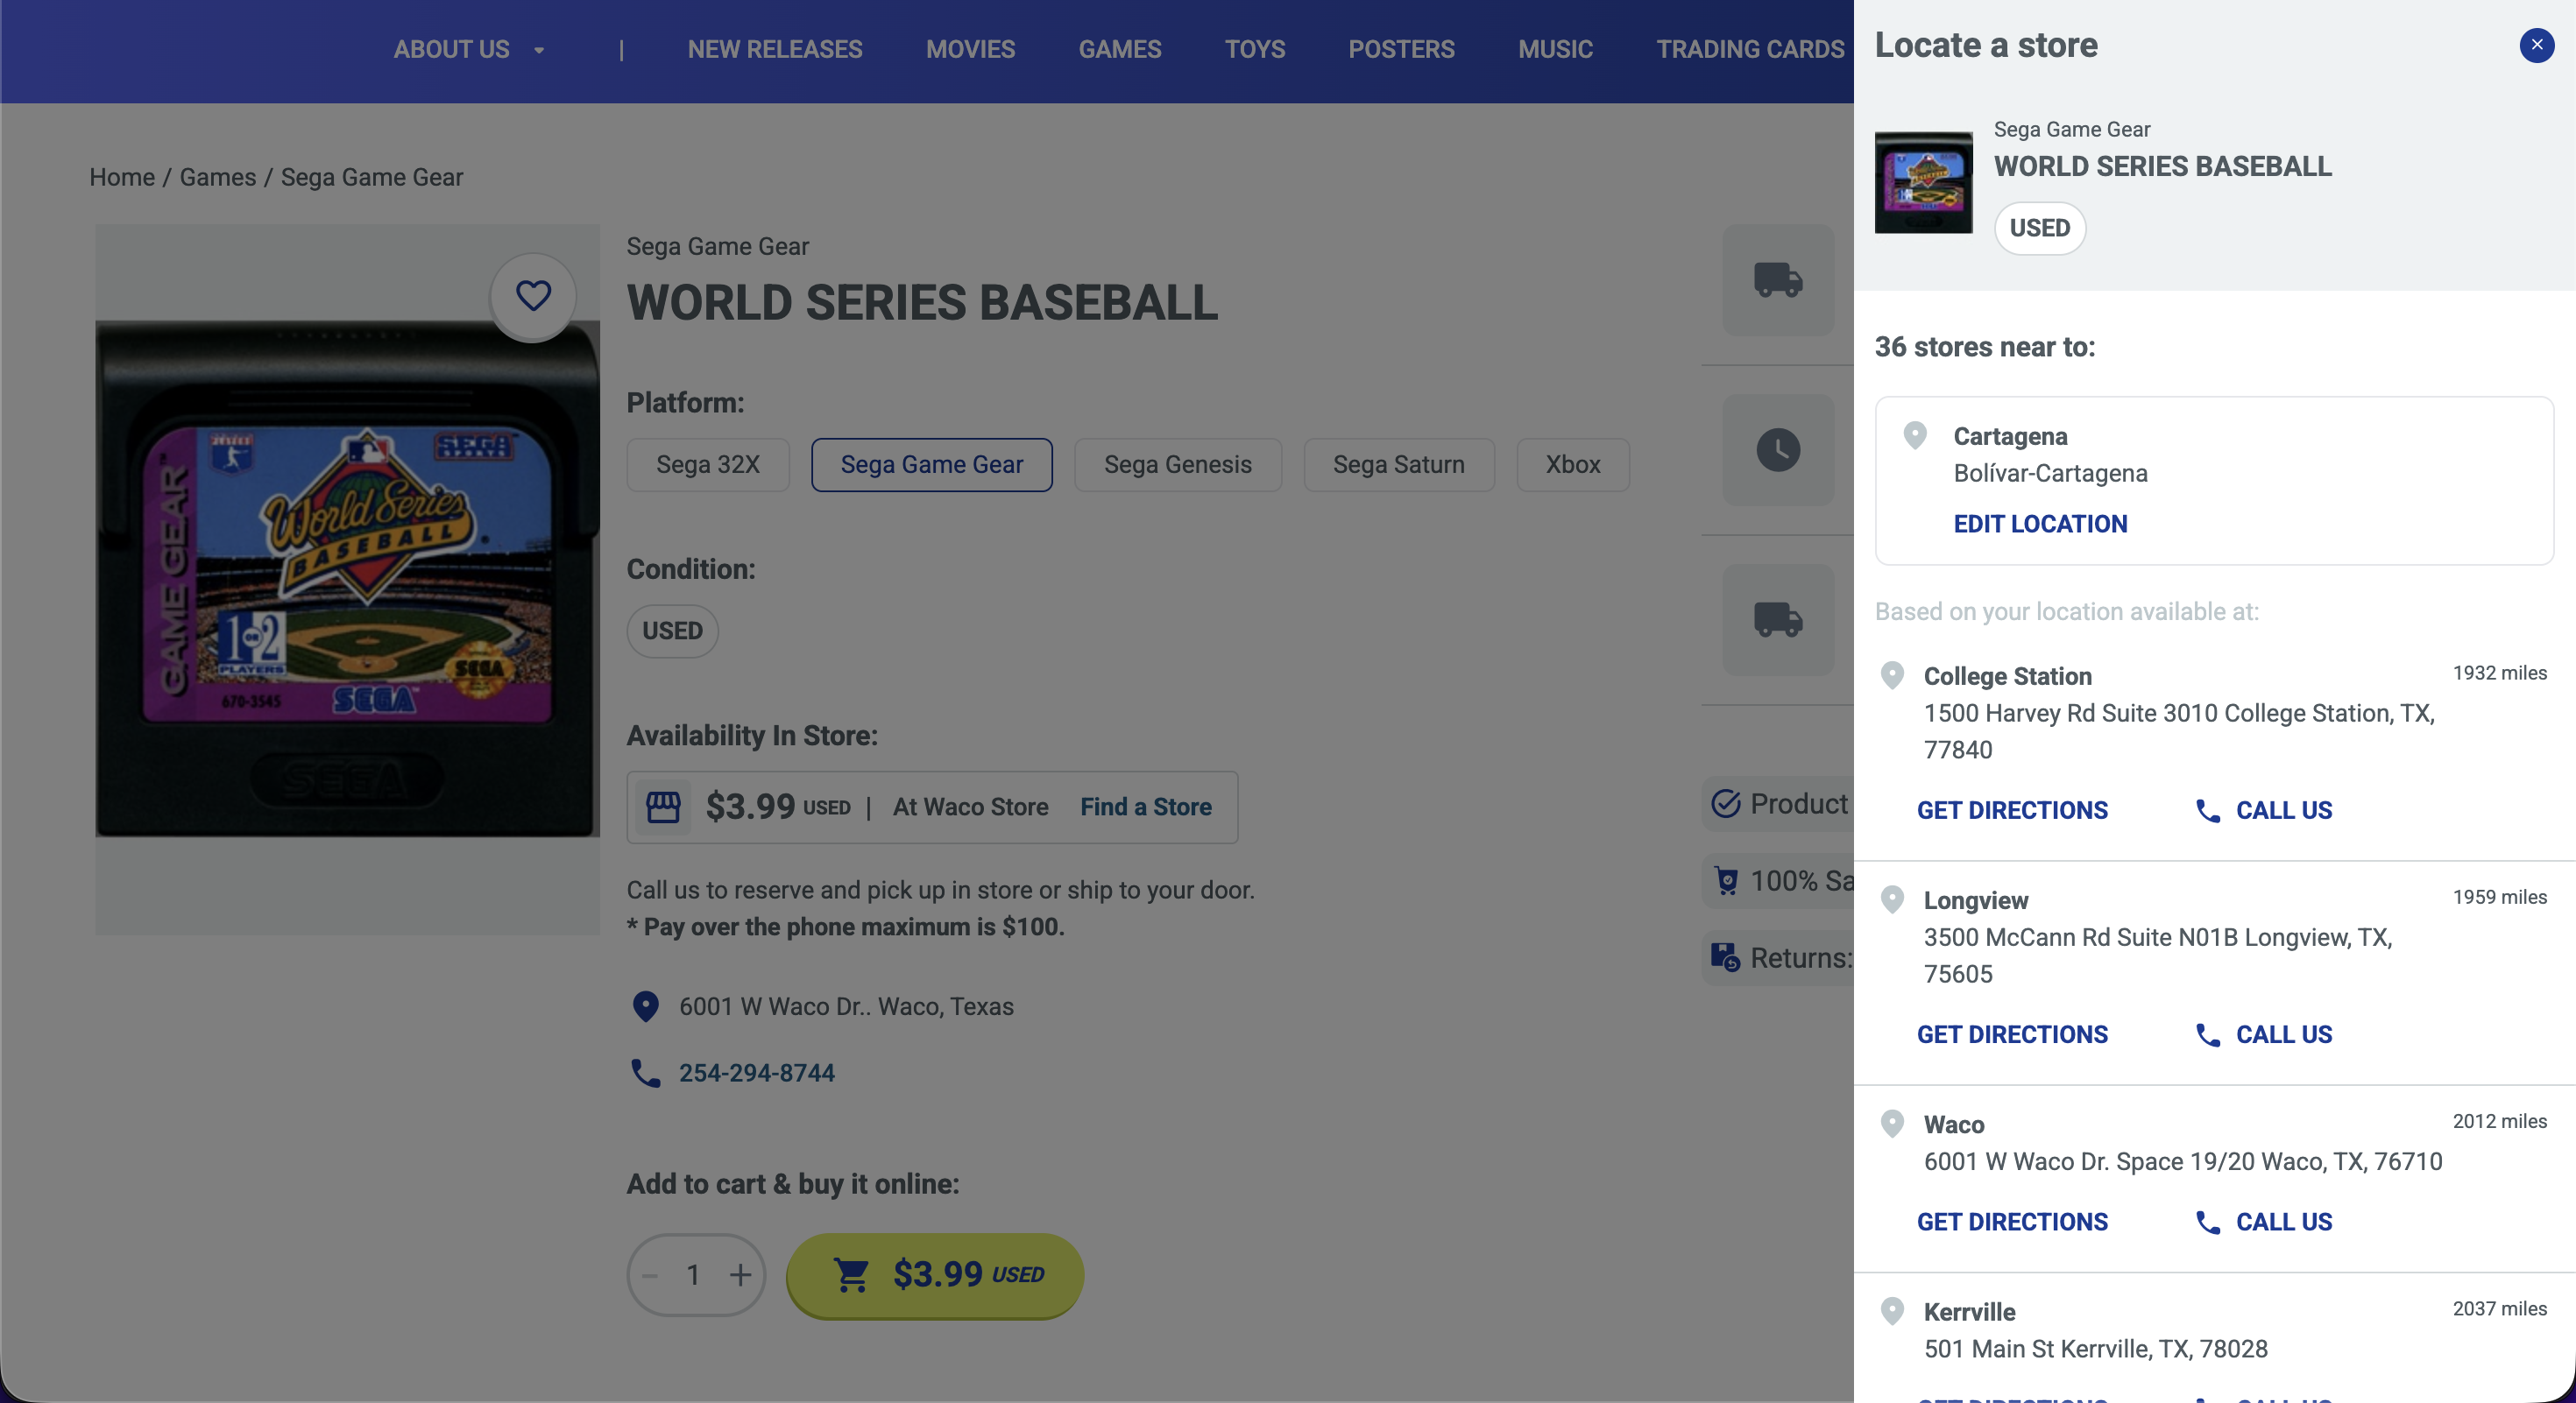Click the Kerrville store name
The width and height of the screenshot is (2576, 1403).
(1969, 1312)
